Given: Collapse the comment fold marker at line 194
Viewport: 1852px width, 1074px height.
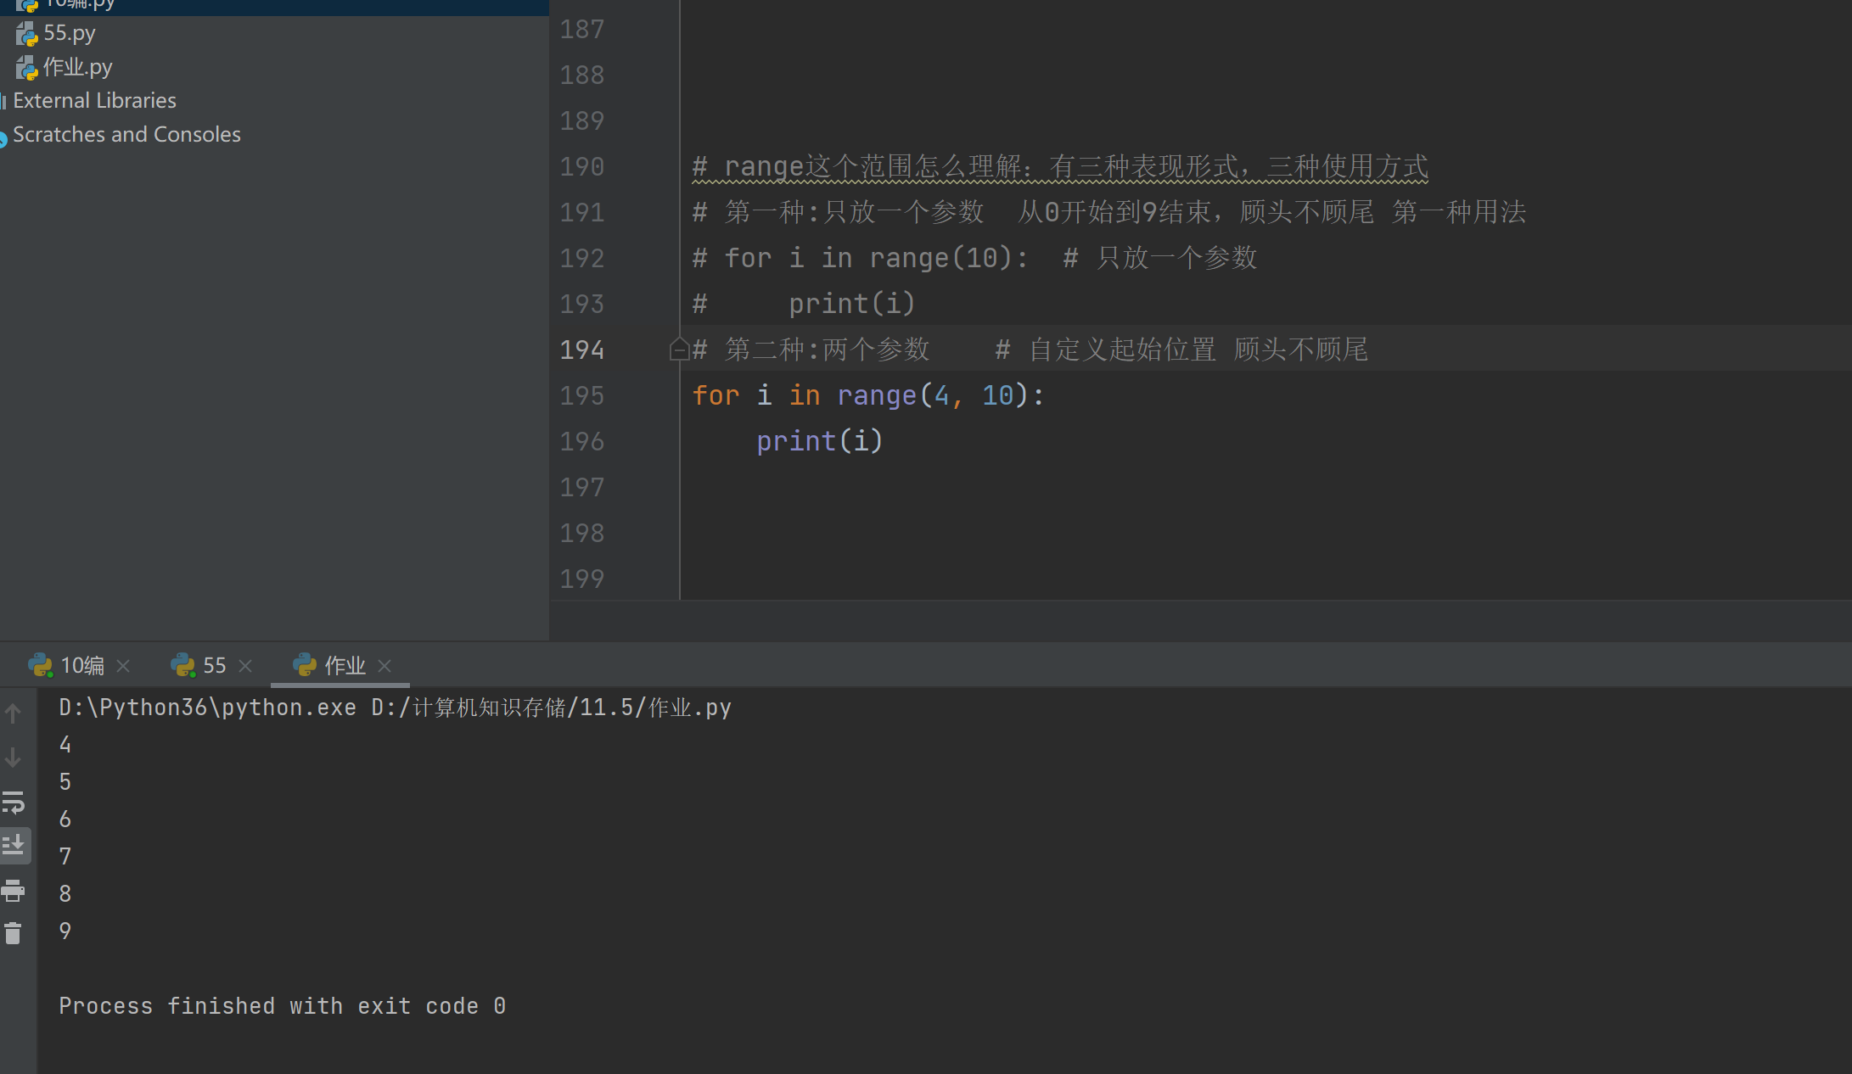Looking at the screenshot, I should [x=678, y=350].
